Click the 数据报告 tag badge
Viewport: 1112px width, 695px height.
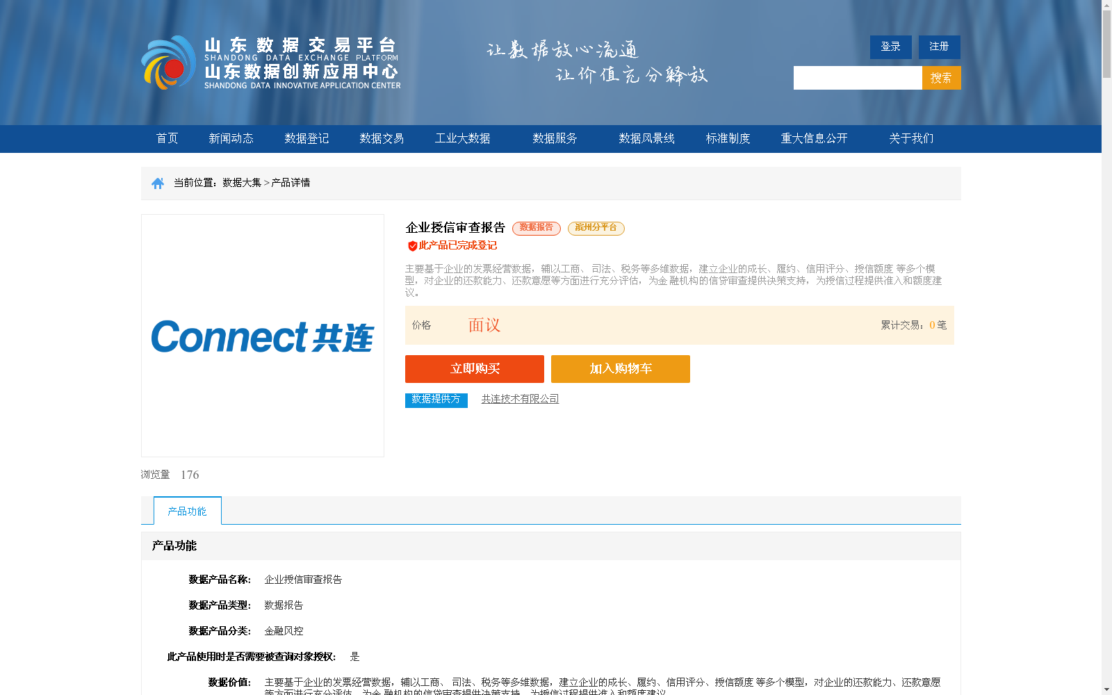[x=537, y=228]
